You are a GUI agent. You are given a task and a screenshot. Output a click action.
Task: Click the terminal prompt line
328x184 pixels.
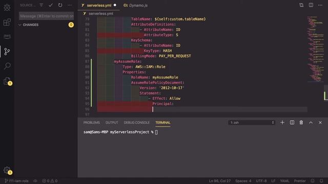pyautogui.click(x=120, y=132)
